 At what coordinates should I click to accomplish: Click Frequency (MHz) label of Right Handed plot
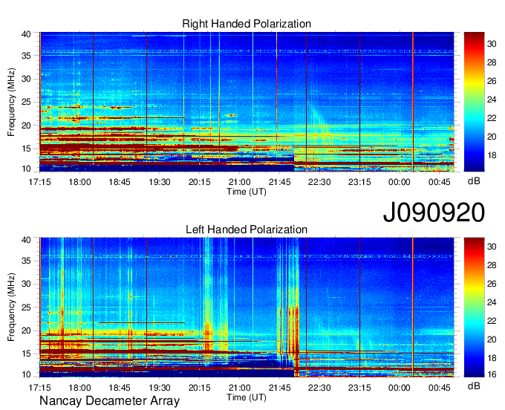(x=11, y=102)
